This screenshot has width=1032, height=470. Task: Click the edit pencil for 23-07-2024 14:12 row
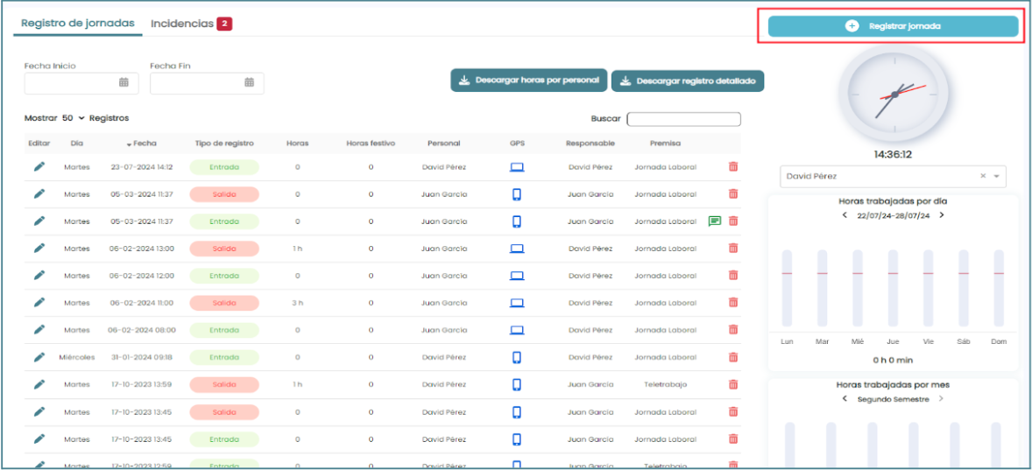39,166
